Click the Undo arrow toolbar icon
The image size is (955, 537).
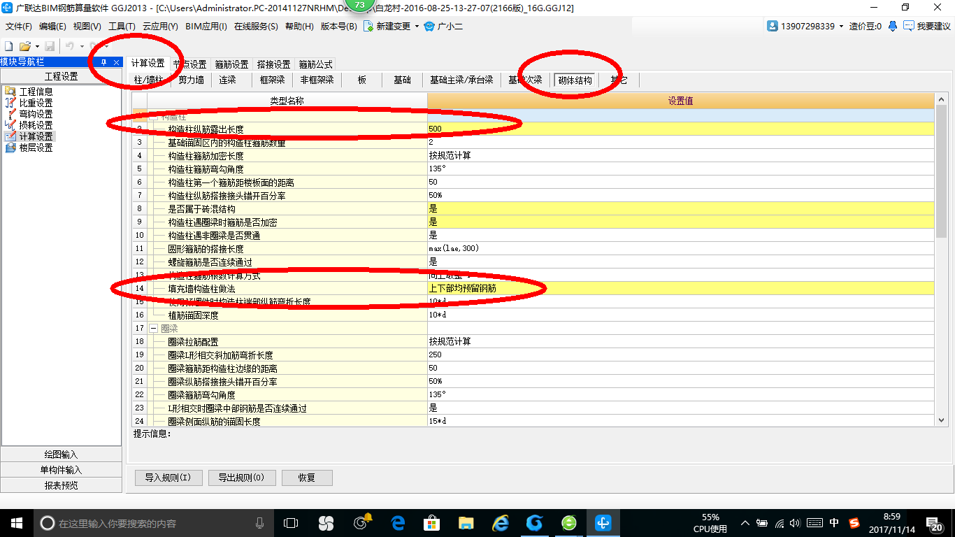coord(70,45)
